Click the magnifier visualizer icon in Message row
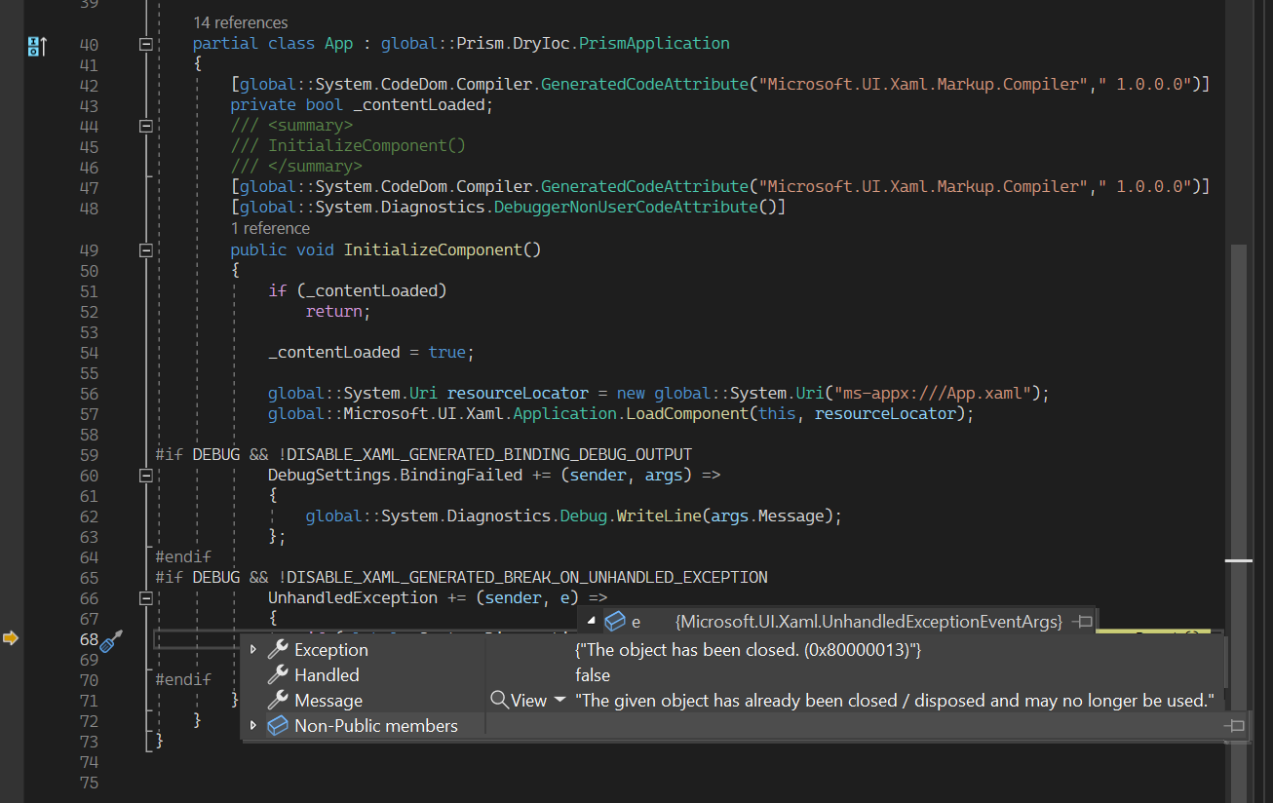Screen dimensions: 1273x803 tap(499, 700)
